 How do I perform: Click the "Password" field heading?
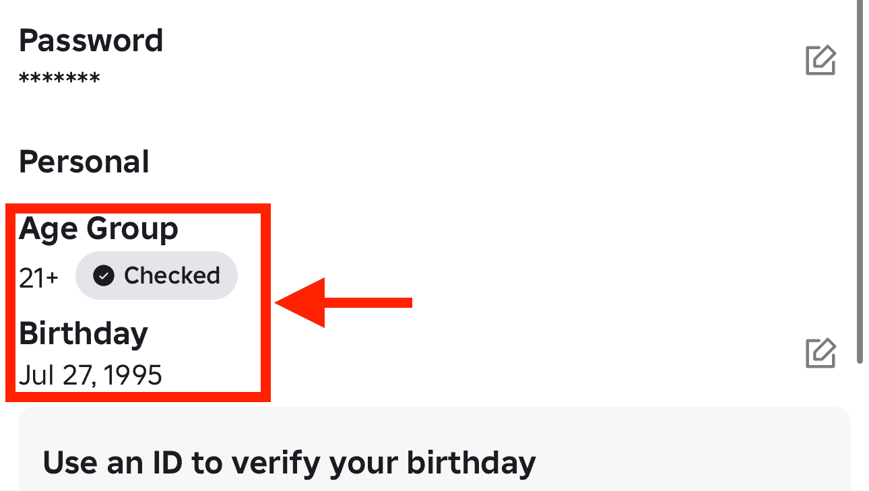pos(91,40)
